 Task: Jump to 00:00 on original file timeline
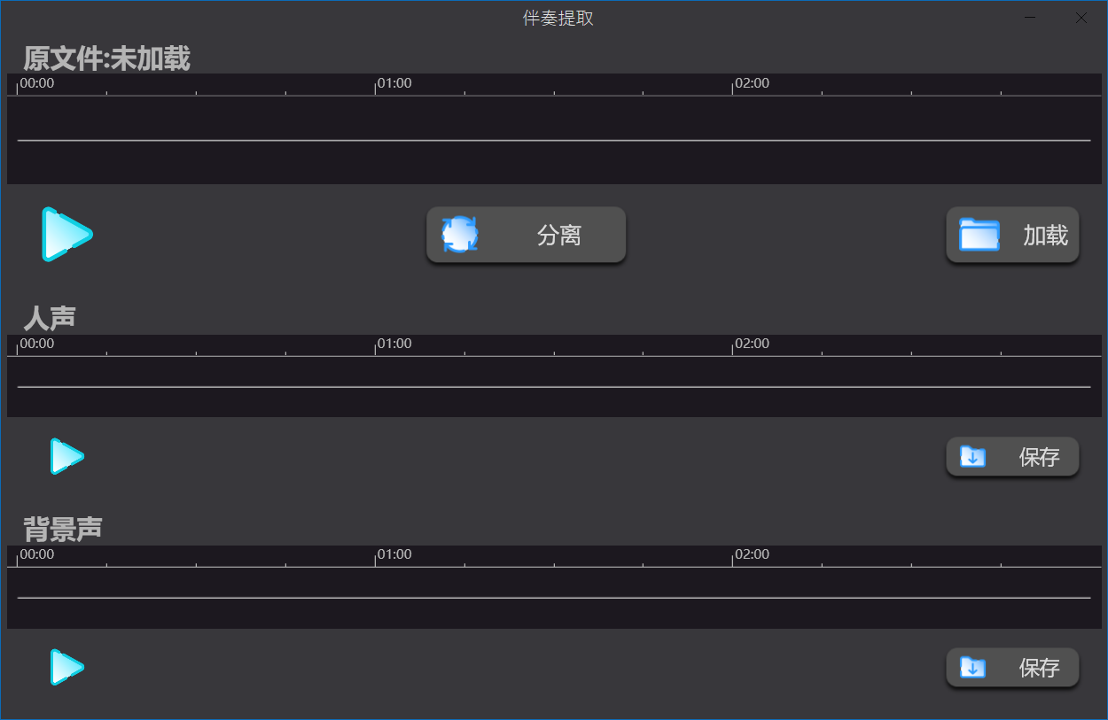click(x=19, y=85)
